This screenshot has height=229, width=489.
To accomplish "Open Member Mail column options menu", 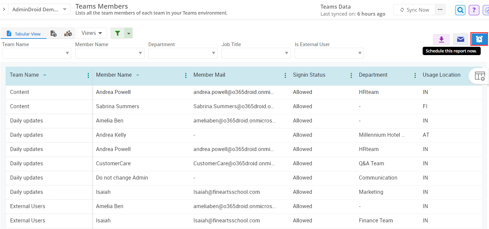I will (x=285, y=76).
